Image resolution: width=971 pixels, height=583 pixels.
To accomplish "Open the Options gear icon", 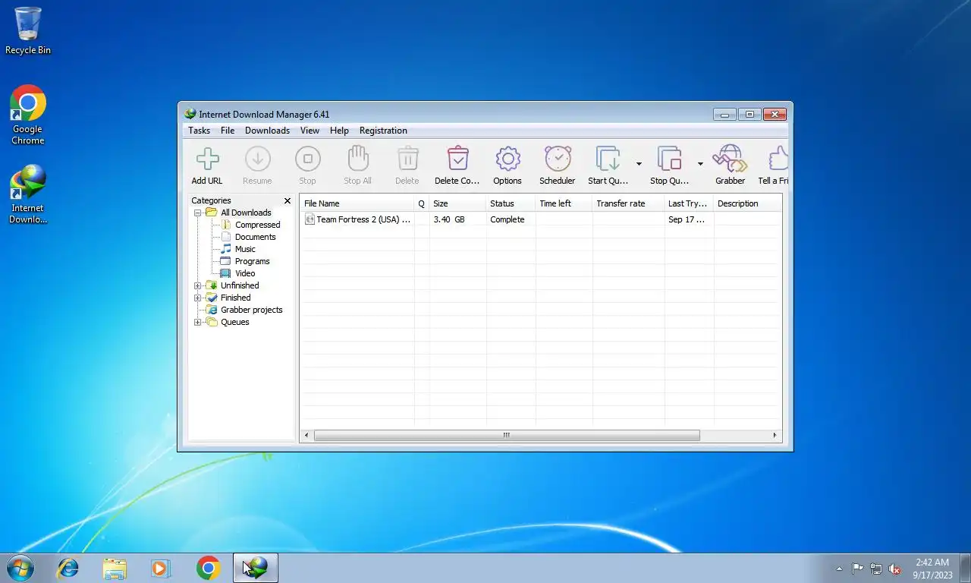I will click(507, 159).
